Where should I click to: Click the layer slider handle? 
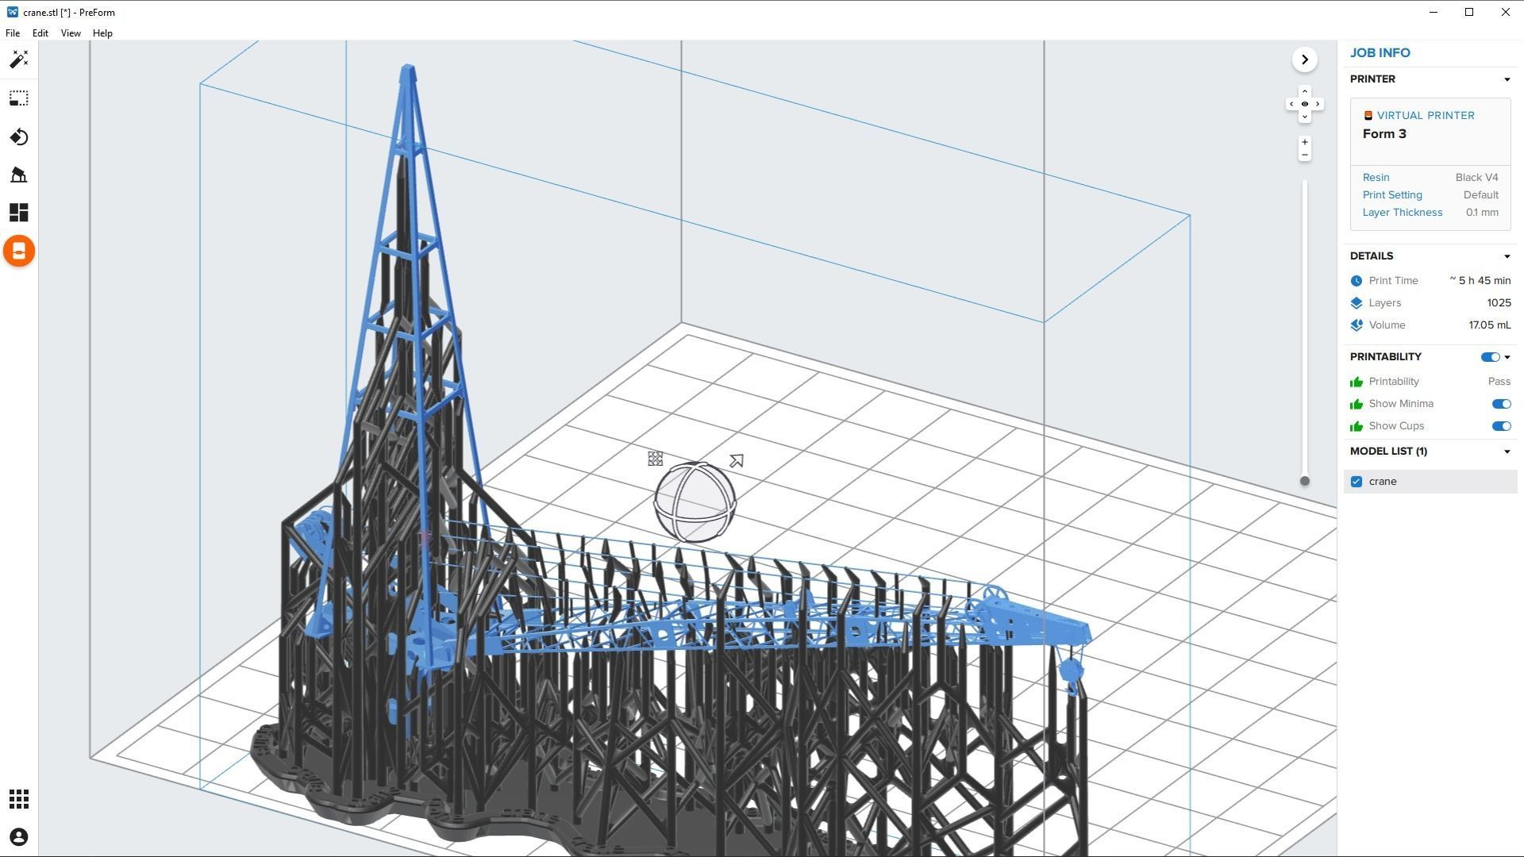pos(1304,481)
